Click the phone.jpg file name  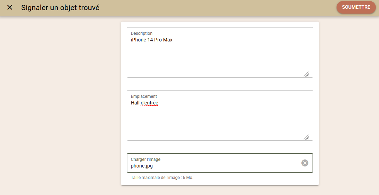pos(142,166)
